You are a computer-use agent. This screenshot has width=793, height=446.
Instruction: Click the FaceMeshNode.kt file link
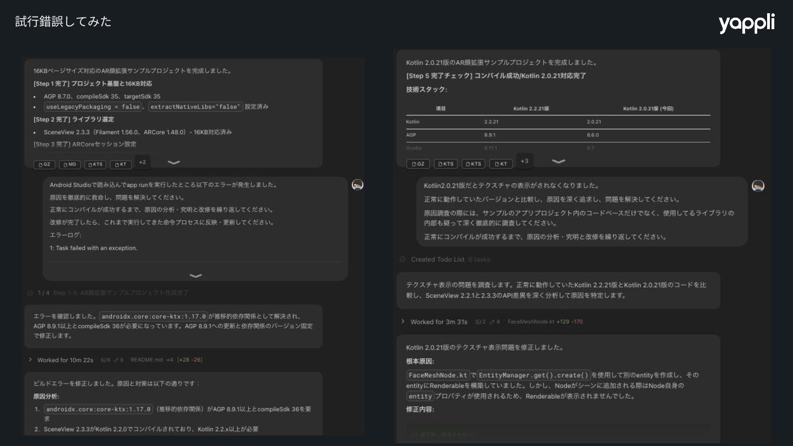(x=531, y=322)
